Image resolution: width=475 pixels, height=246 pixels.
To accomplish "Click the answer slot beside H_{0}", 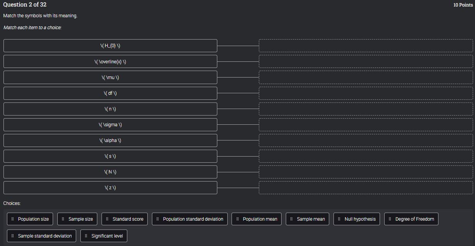I will coord(365,45).
